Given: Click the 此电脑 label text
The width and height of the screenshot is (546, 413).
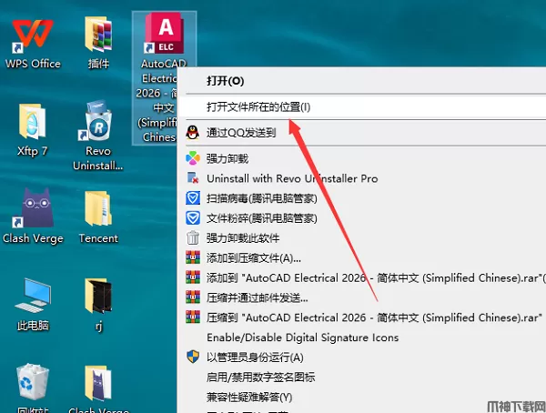Looking at the screenshot, I should coord(33,326).
